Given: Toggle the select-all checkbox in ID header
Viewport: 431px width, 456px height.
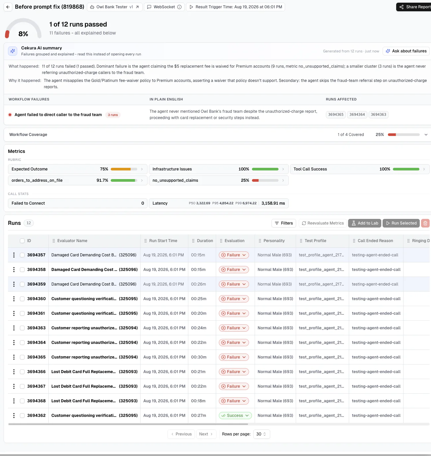Looking at the screenshot, I should pos(22,241).
